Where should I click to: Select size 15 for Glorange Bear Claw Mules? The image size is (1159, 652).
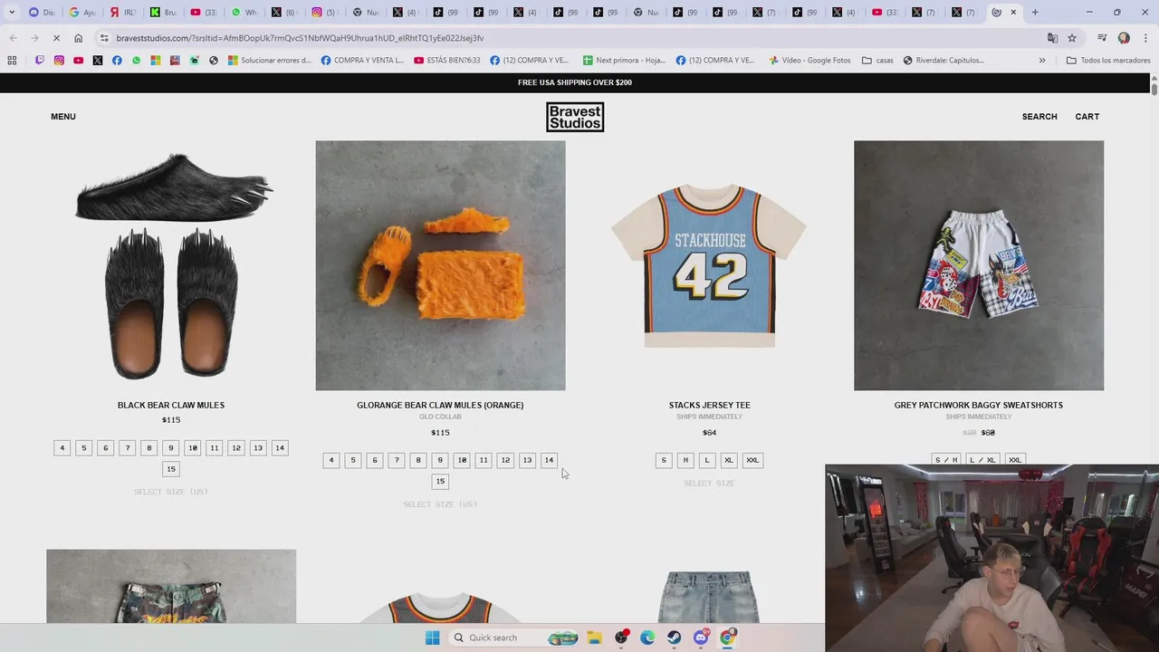[x=440, y=482]
